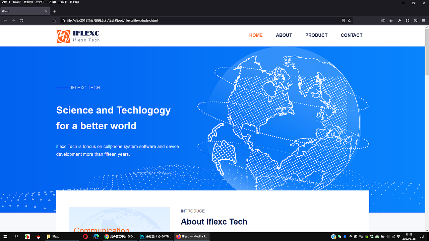Open the PRODUCT nav link
429x241 pixels.
tap(316, 35)
